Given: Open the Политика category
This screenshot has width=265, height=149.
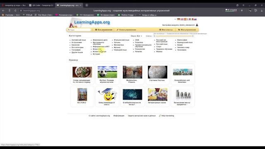Looking at the screenshot, I should [x=139, y=43].
